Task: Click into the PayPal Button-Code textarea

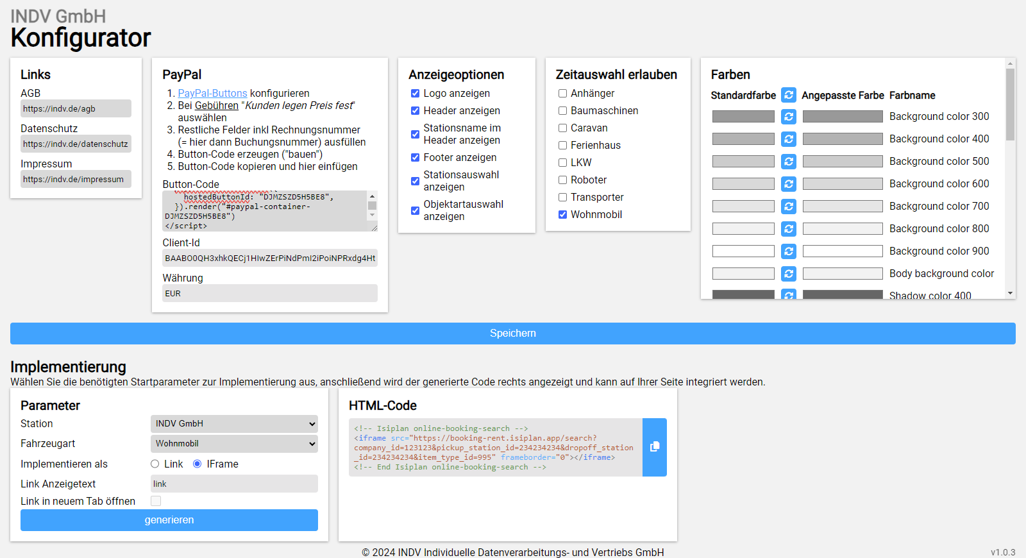Action: coord(265,211)
